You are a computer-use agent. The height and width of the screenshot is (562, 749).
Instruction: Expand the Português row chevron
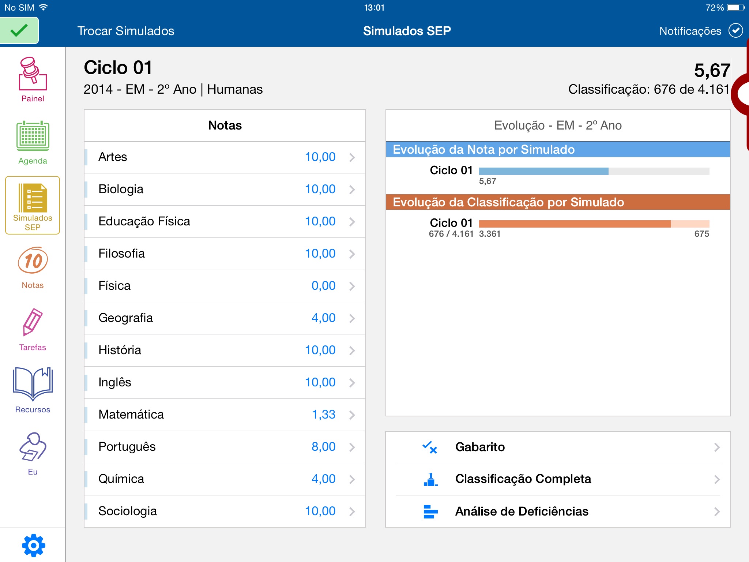coord(352,447)
